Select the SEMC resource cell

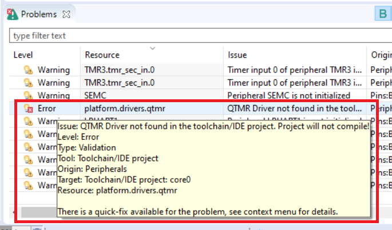pos(95,95)
